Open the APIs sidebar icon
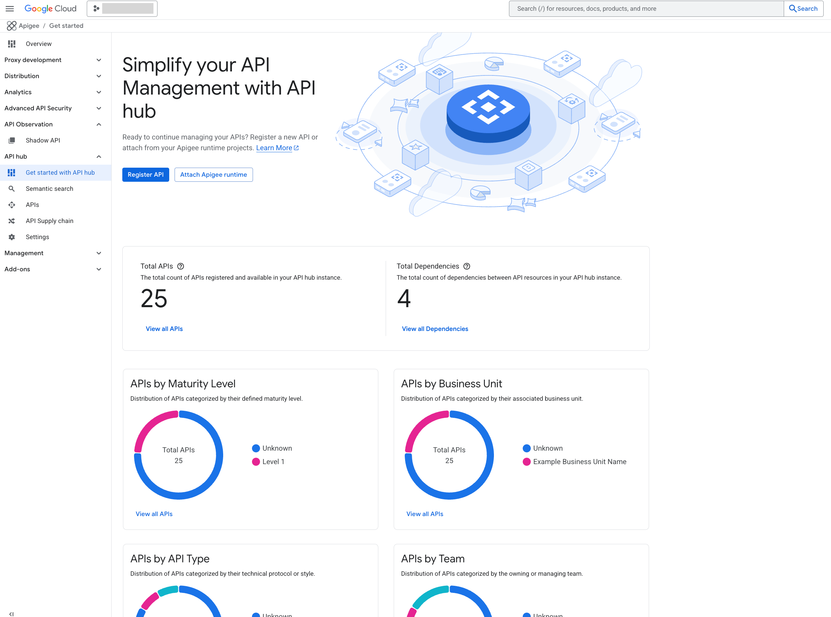 pos(12,205)
